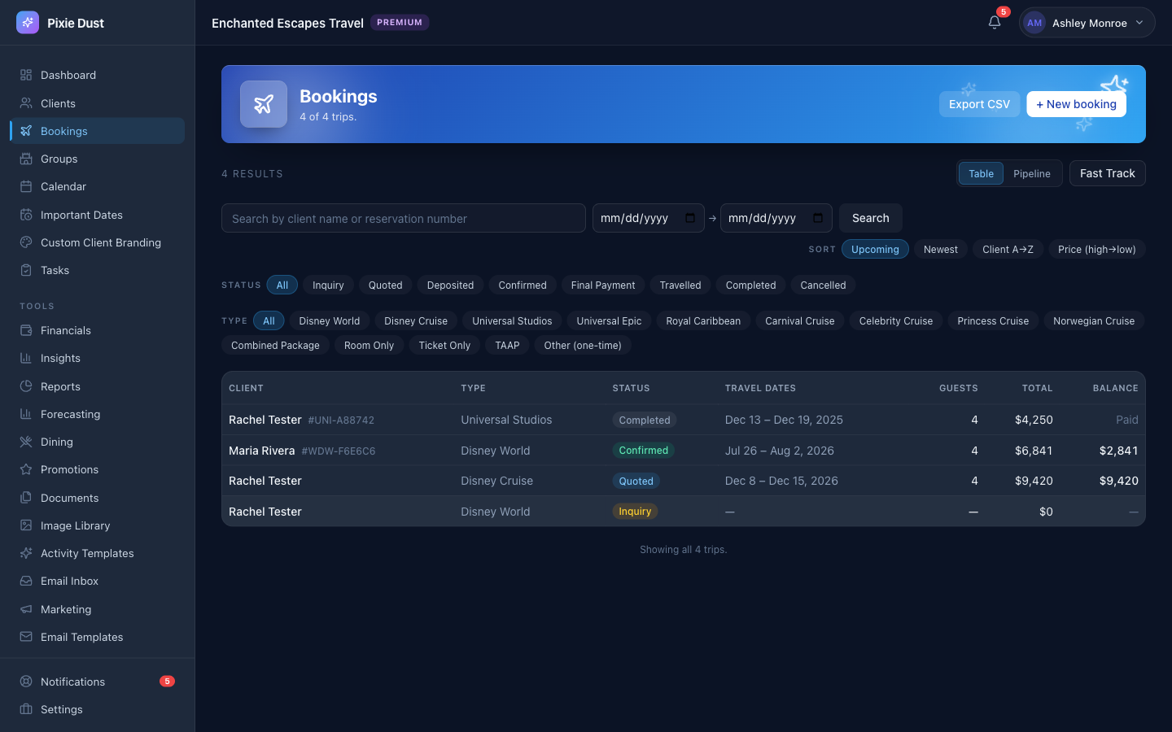Click the New booking button
1172x732 pixels.
(1076, 104)
